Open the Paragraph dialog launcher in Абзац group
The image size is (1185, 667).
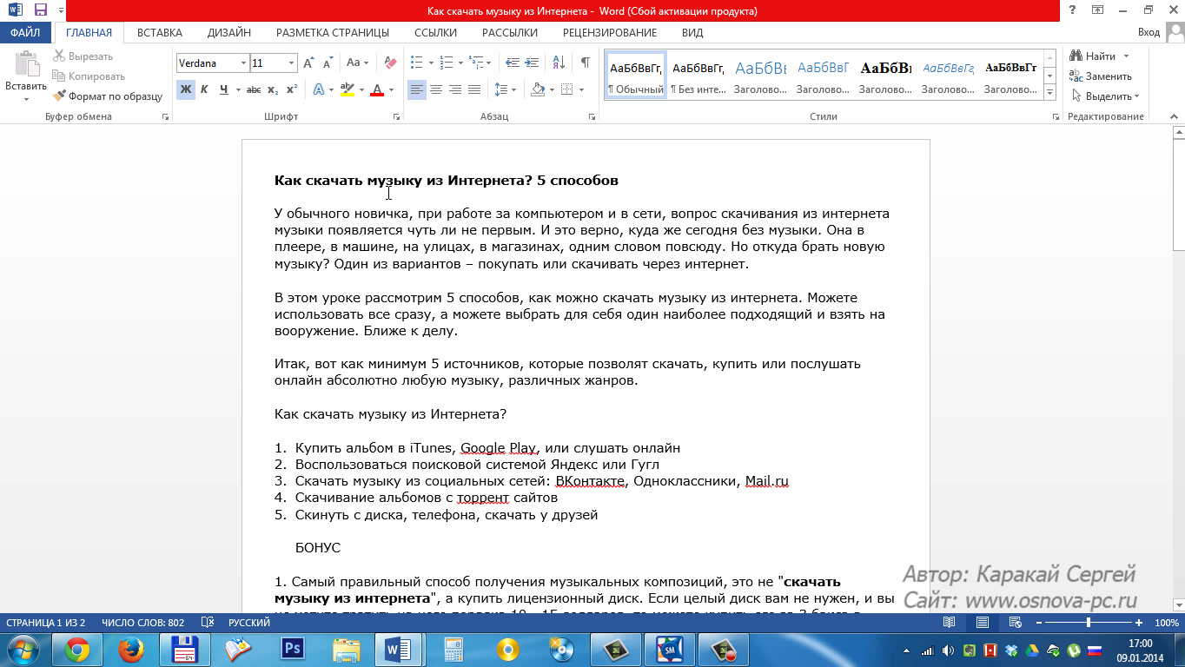(x=592, y=116)
